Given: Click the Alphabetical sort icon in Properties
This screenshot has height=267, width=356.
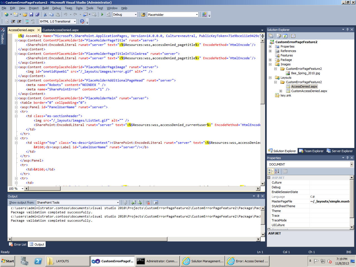Looking at the screenshot, I should click(277, 171).
